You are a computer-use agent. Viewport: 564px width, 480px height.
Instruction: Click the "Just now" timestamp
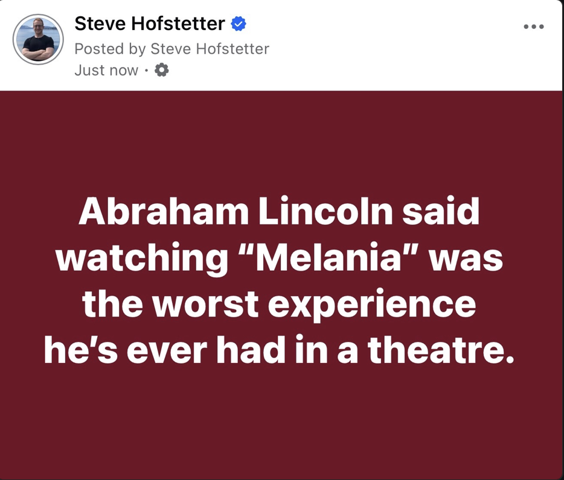[106, 71]
